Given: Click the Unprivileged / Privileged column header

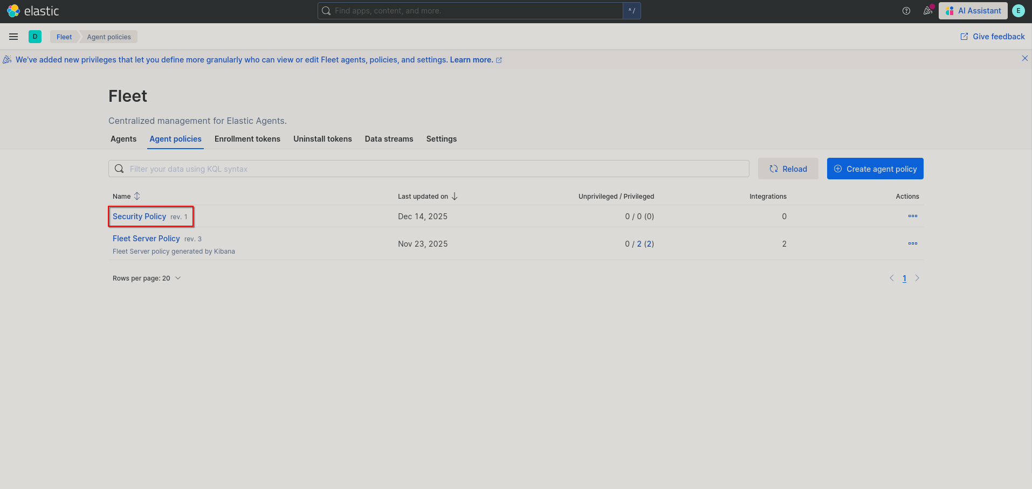Looking at the screenshot, I should [x=616, y=197].
